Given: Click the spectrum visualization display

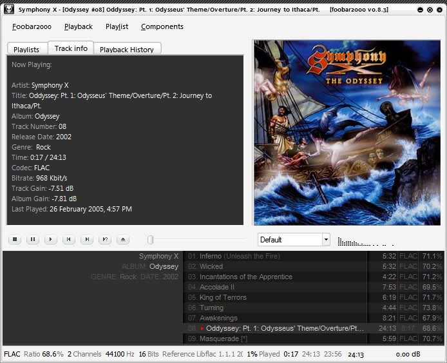Looking at the screenshot, I should pos(366,241).
